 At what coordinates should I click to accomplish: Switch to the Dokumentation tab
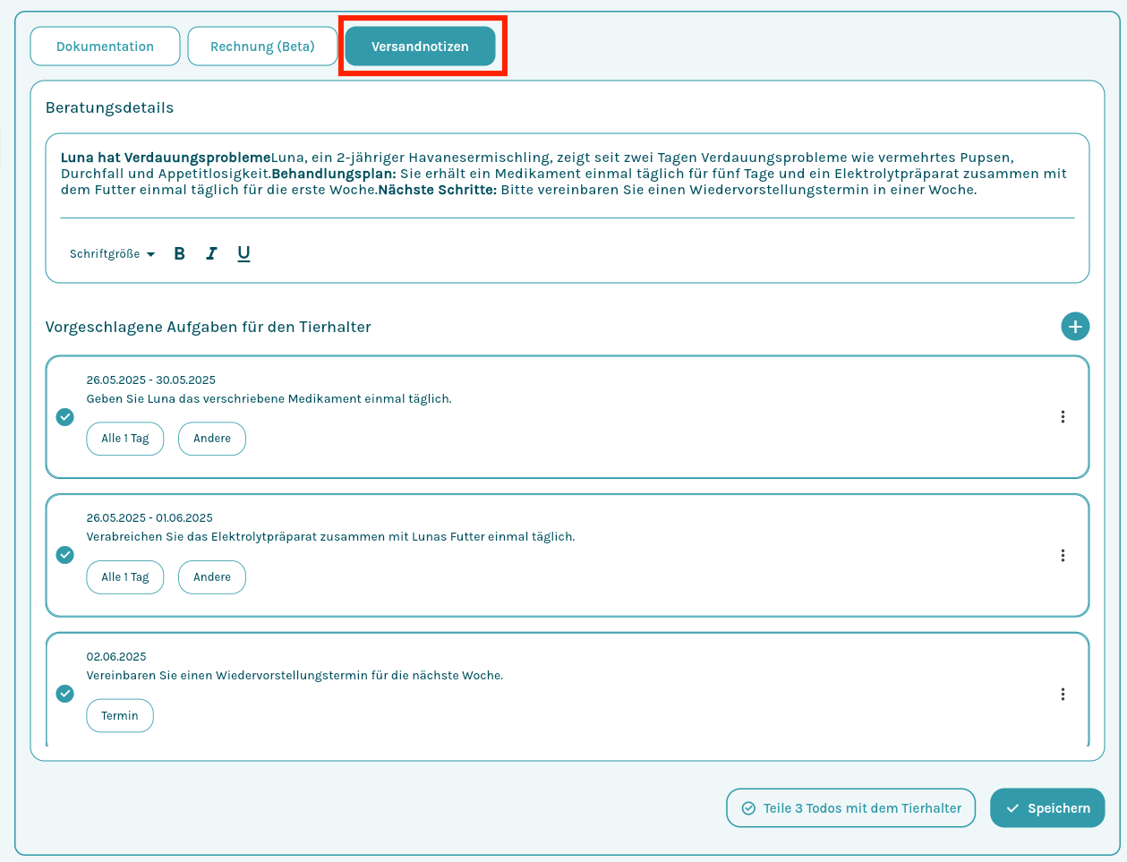pos(105,47)
